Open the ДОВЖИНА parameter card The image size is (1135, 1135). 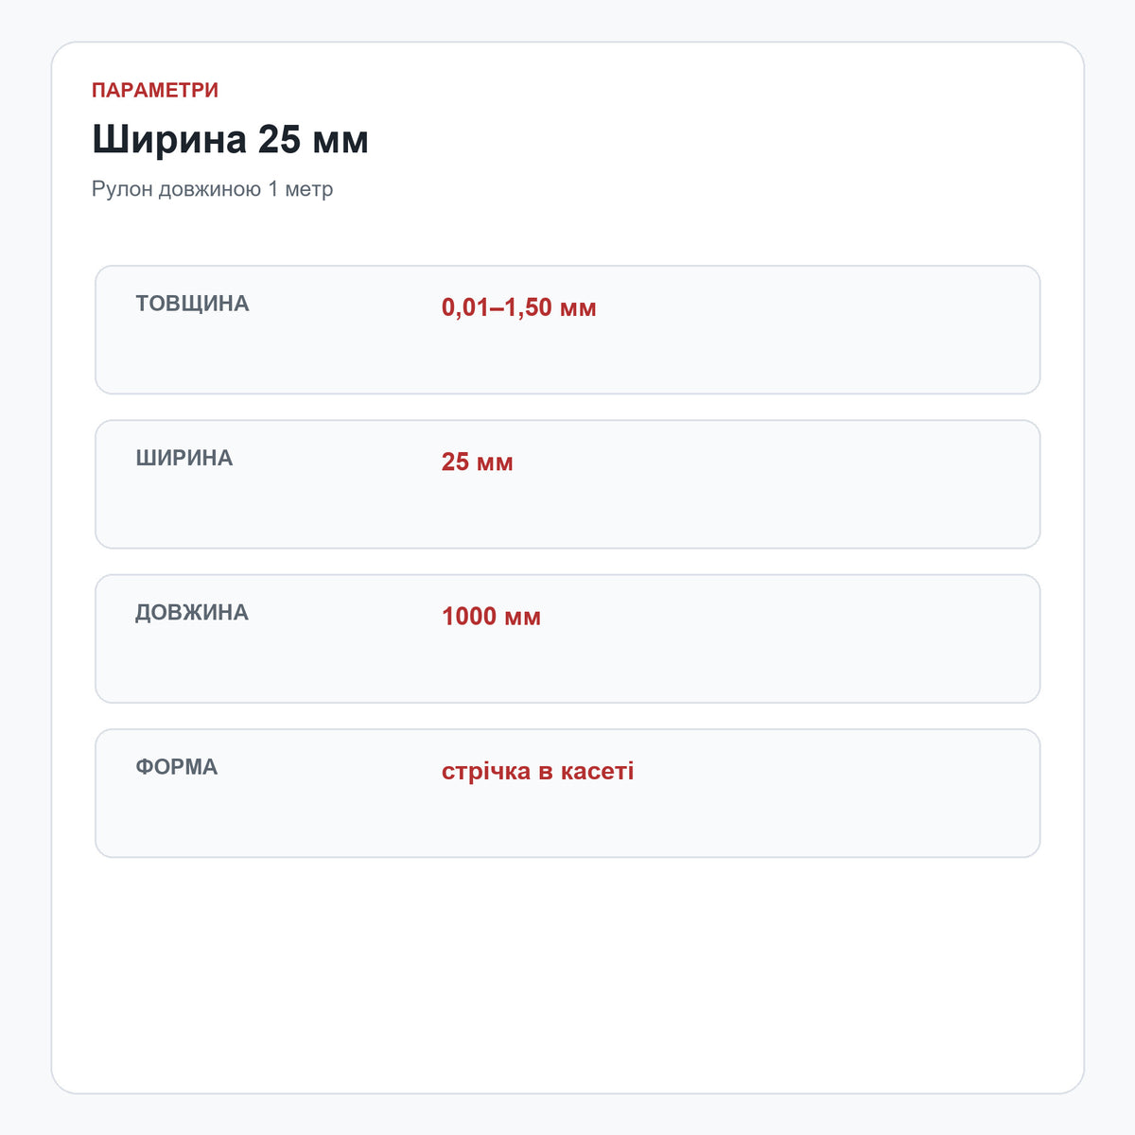click(567, 638)
